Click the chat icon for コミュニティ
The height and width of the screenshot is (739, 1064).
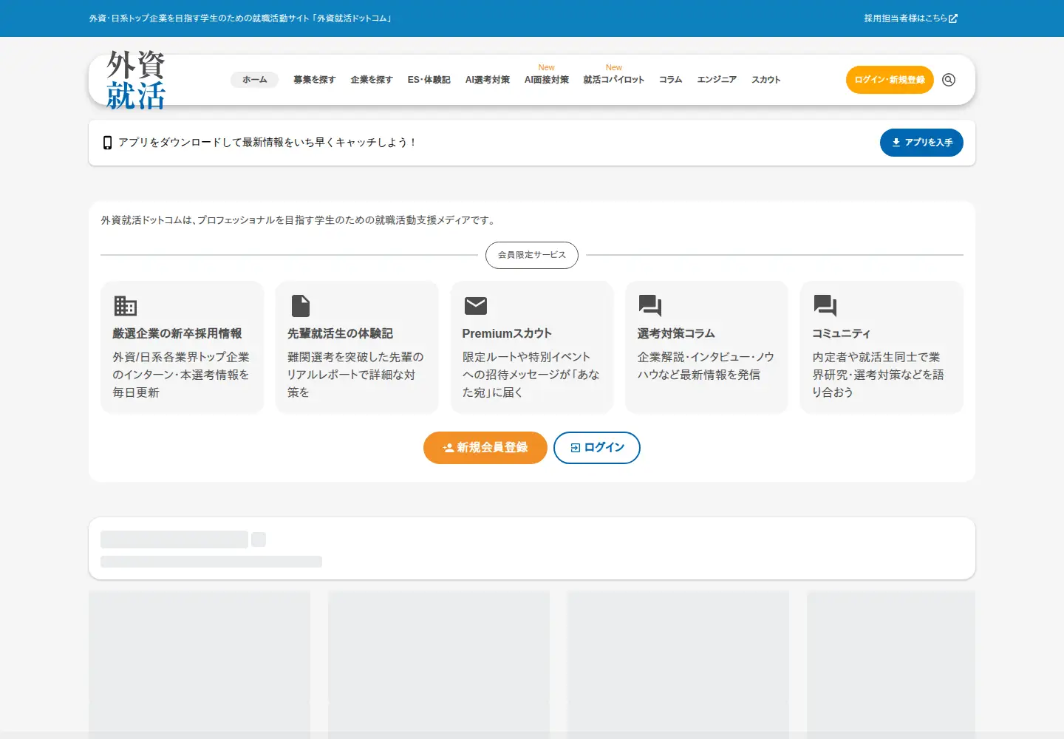tap(825, 306)
